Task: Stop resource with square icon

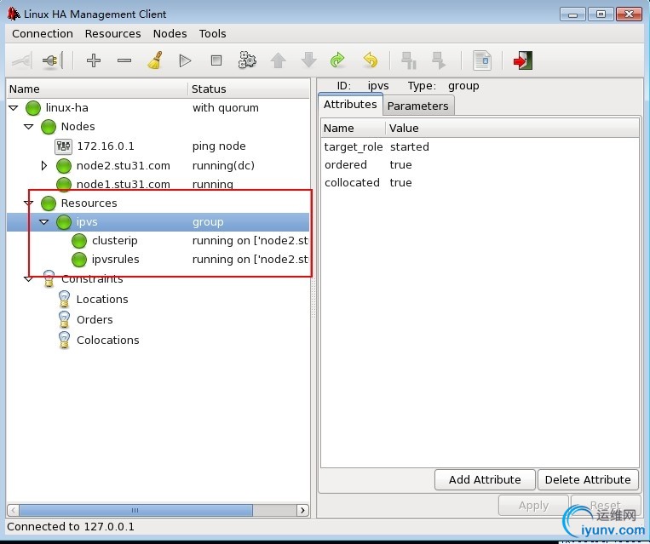Action: coord(216,60)
